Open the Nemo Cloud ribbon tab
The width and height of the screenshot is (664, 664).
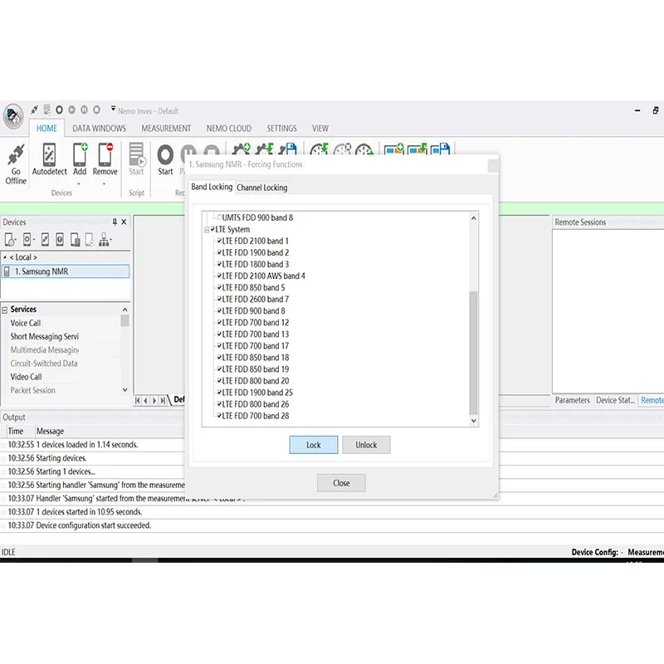click(x=229, y=129)
